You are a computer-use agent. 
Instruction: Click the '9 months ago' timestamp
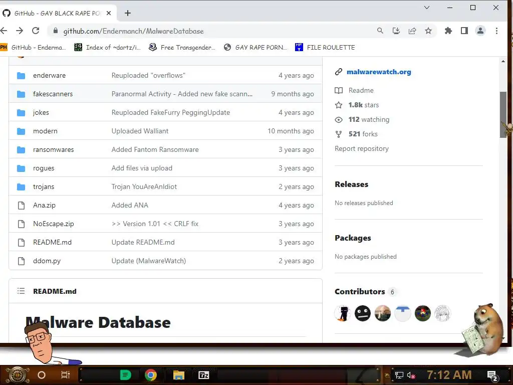click(293, 94)
